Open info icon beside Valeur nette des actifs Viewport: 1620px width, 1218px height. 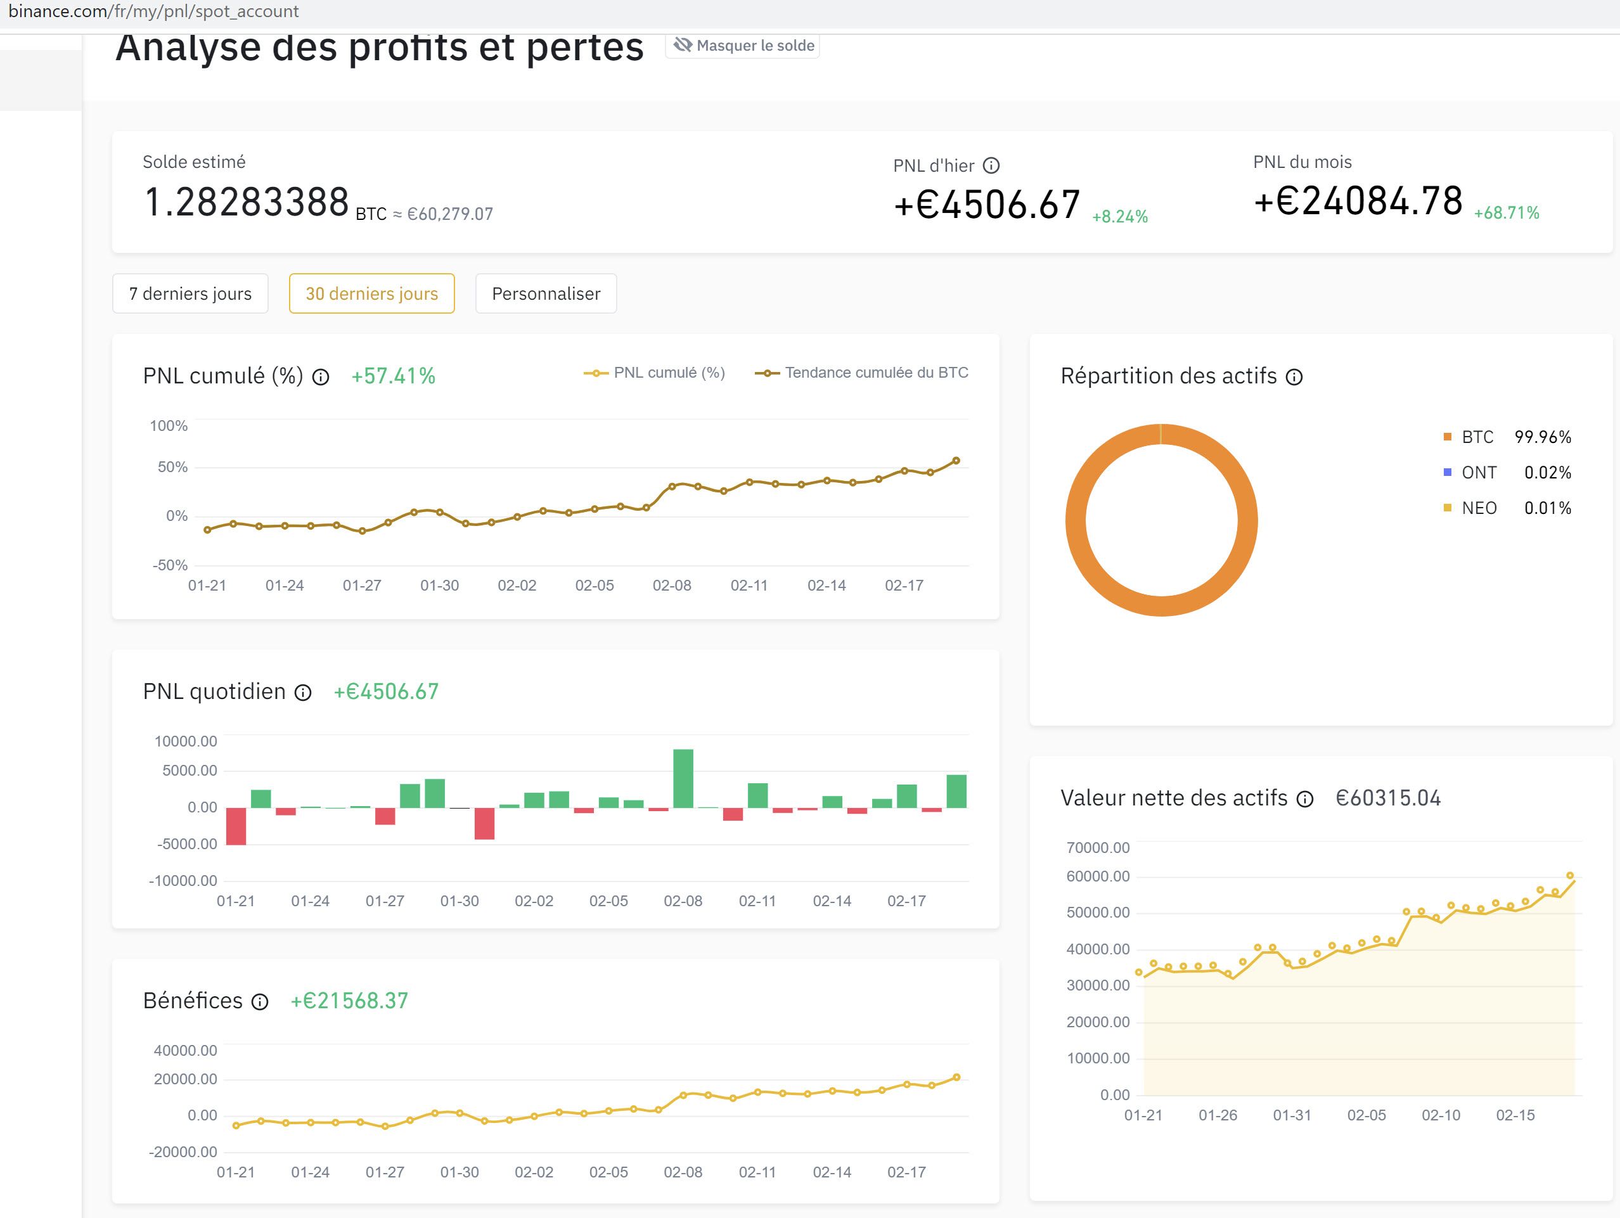[x=1305, y=799]
